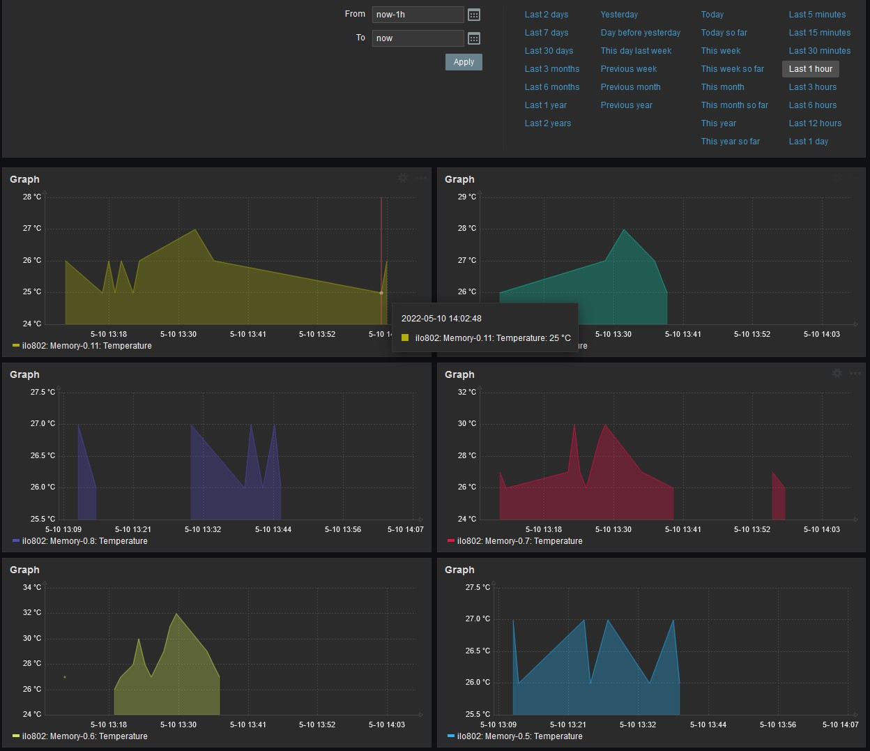Viewport: 870px width, 751px height.
Task: Pick the This week so far range
Action: point(732,69)
